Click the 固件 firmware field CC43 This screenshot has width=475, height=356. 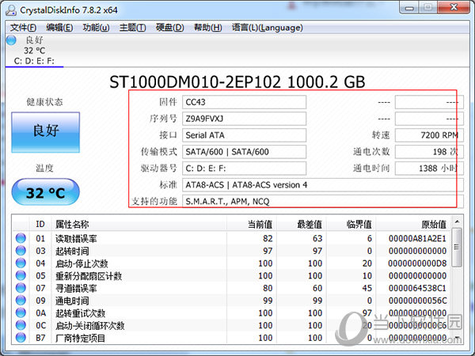tap(244, 102)
